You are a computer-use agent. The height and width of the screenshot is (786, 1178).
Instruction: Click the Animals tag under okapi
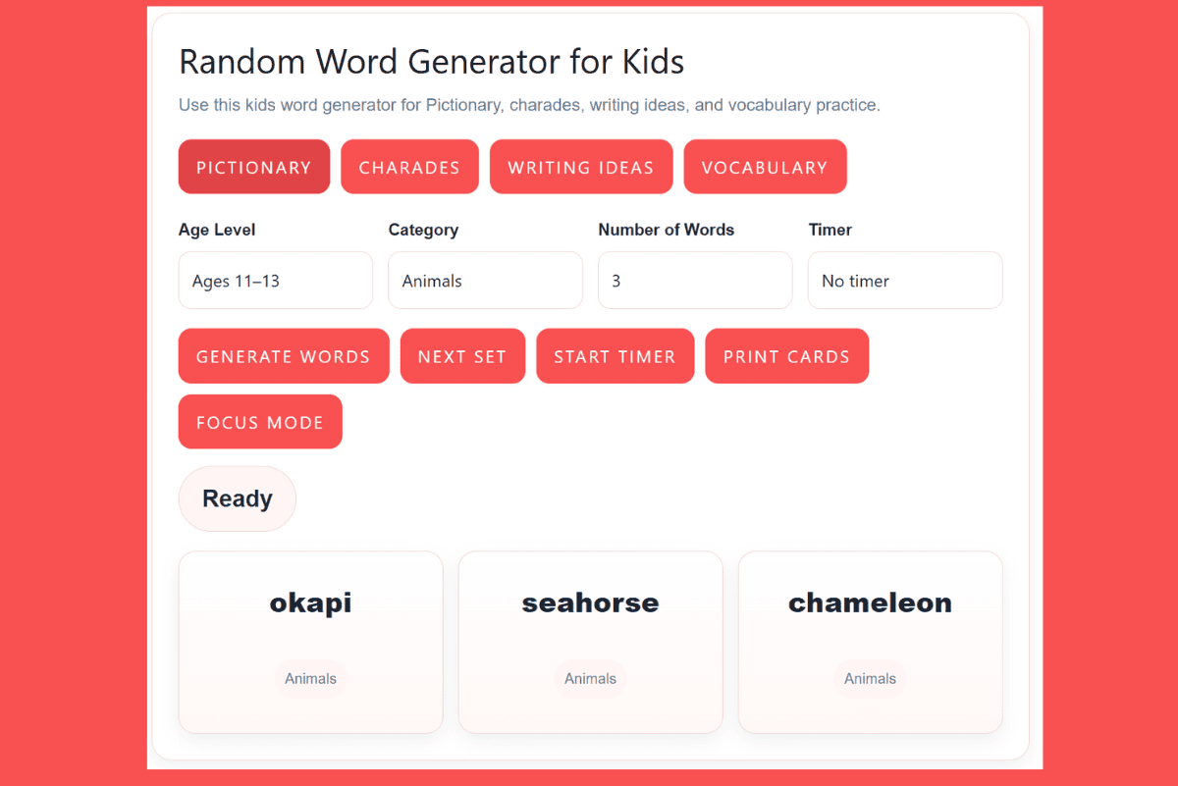(x=310, y=678)
